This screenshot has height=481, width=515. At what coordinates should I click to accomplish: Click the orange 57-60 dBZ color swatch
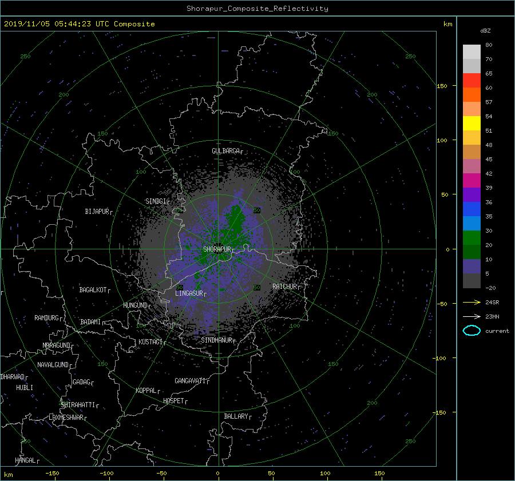[x=472, y=94]
